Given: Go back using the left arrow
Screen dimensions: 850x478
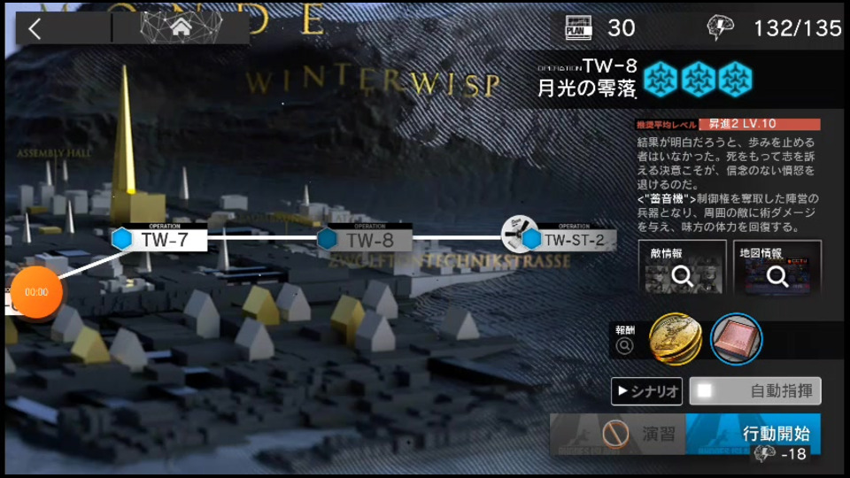Looking at the screenshot, I should [x=35, y=28].
